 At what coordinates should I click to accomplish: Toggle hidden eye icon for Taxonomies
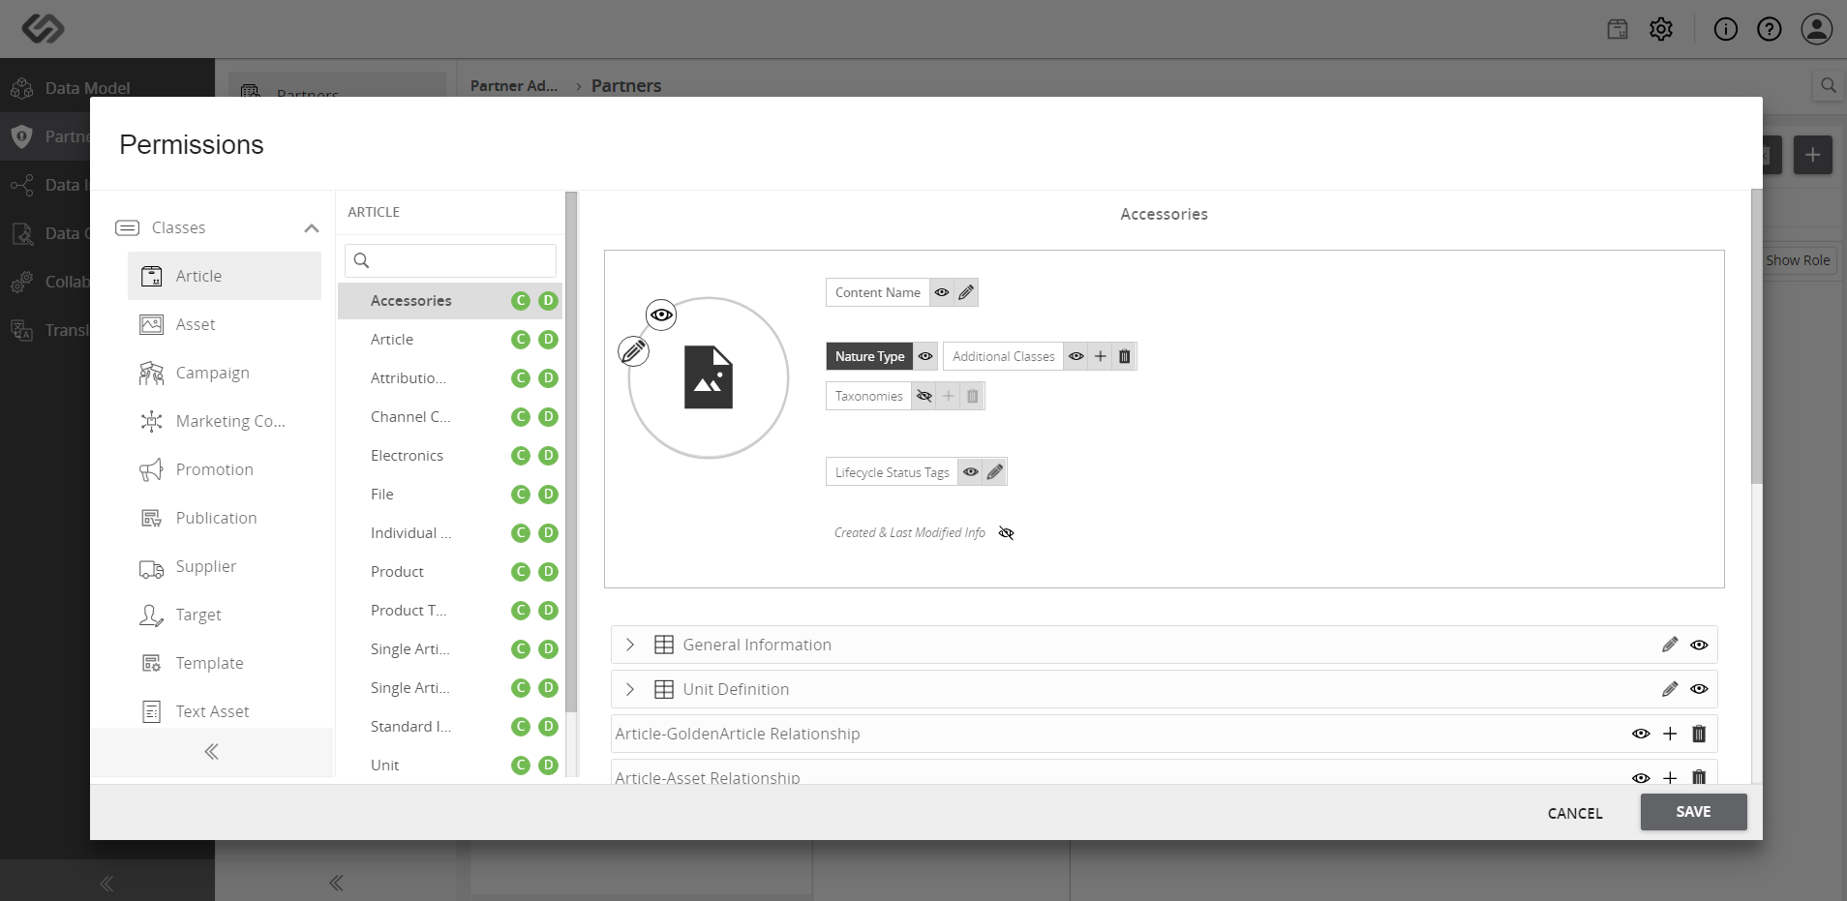tap(924, 396)
